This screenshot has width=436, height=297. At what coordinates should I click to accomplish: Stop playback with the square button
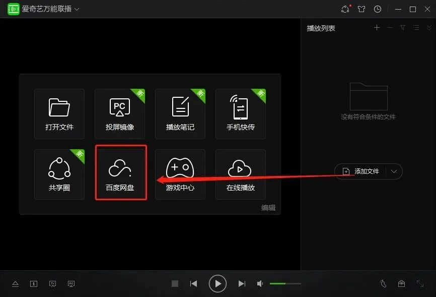pyautogui.click(x=175, y=283)
